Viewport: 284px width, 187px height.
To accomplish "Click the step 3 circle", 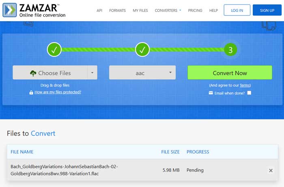I will point(230,50).
